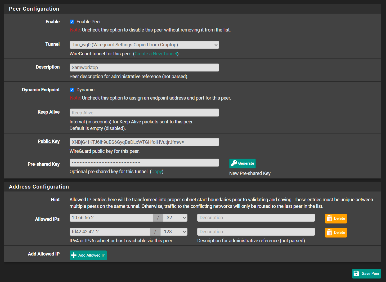Click the masked Pre-shared Key field

(144, 163)
